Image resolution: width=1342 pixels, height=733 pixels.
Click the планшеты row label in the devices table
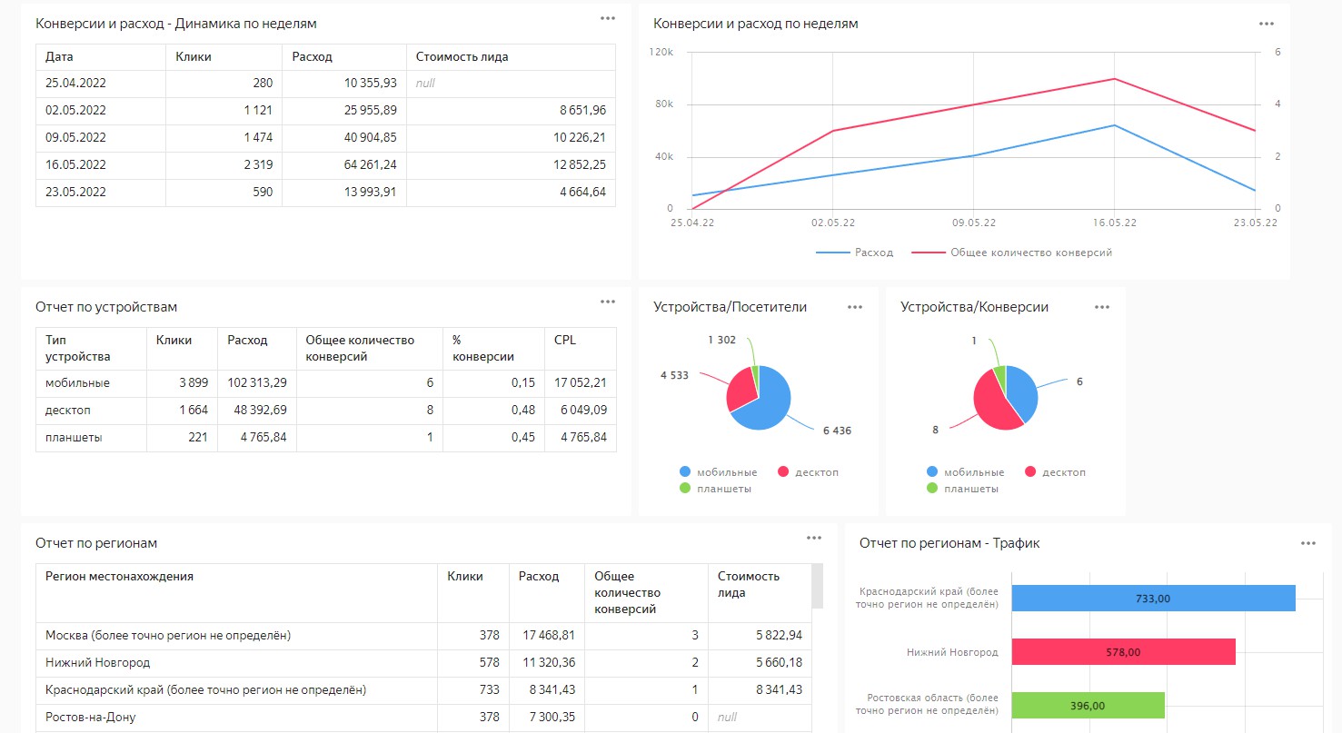(x=91, y=438)
